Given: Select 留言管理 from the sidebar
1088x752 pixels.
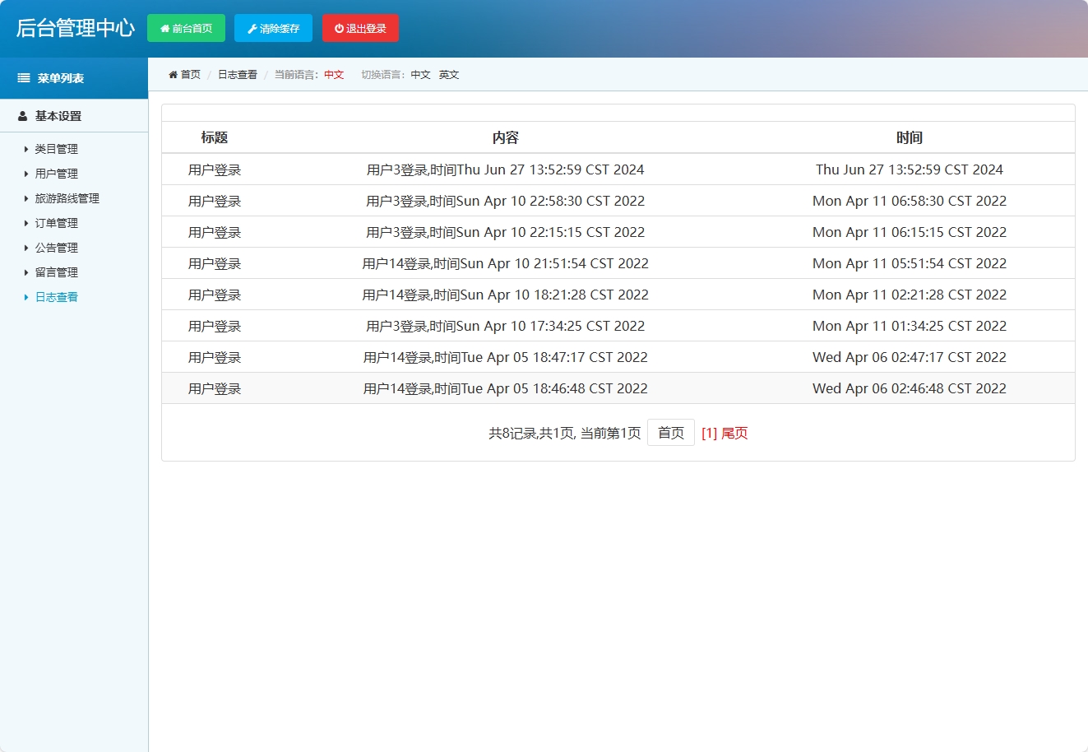Looking at the screenshot, I should 56,272.
